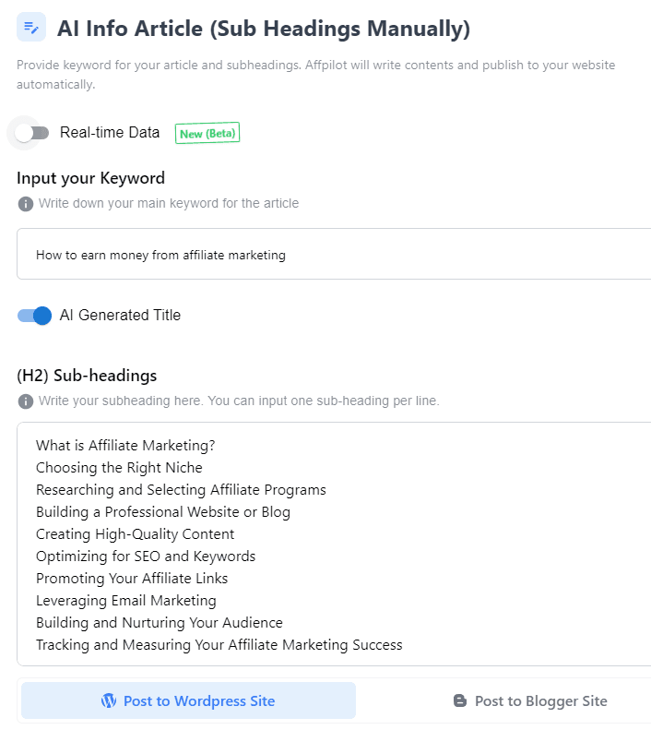This screenshot has width=651, height=730.
Task: Switch to Post to Wordpress Site tab
Action: point(188,700)
